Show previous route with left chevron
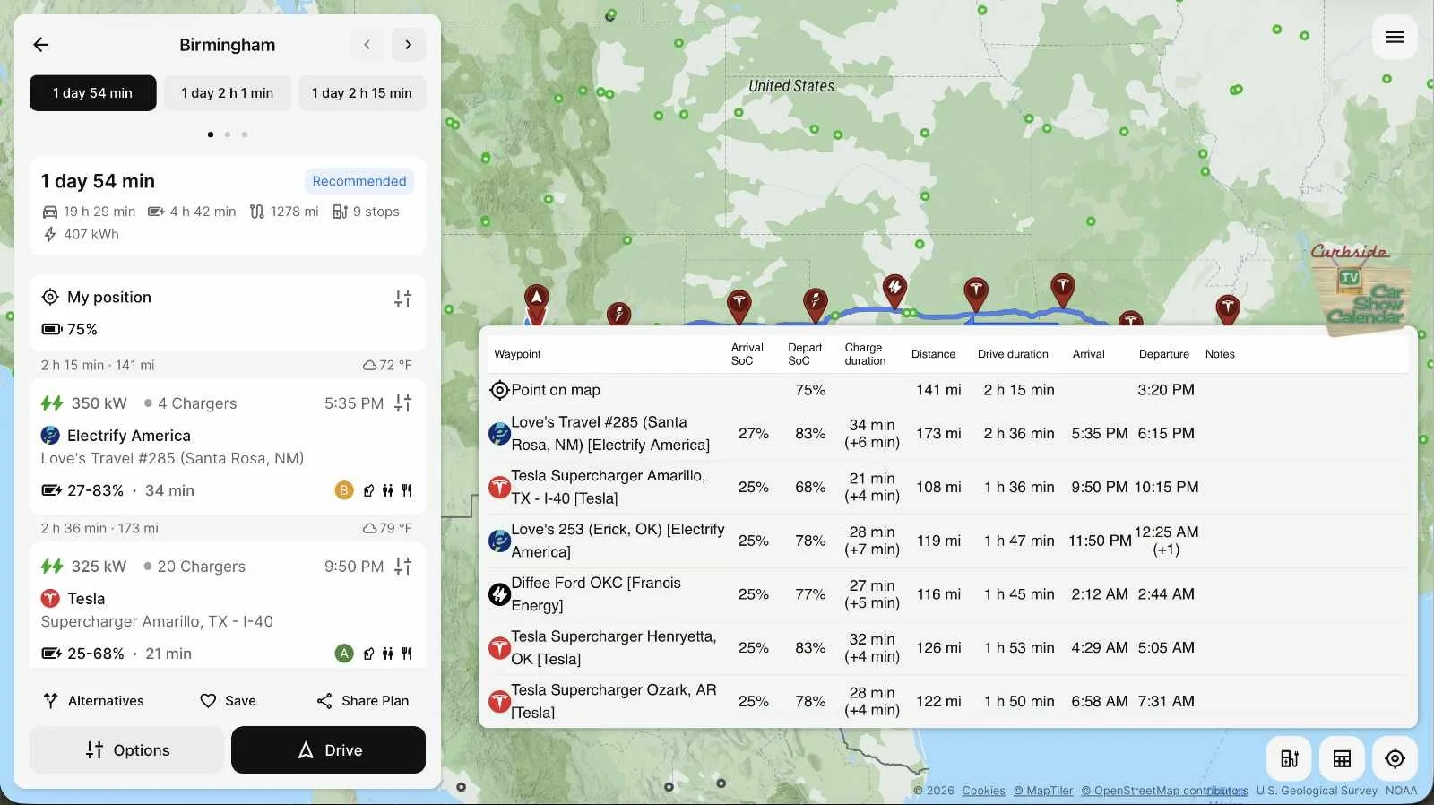 point(367,45)
